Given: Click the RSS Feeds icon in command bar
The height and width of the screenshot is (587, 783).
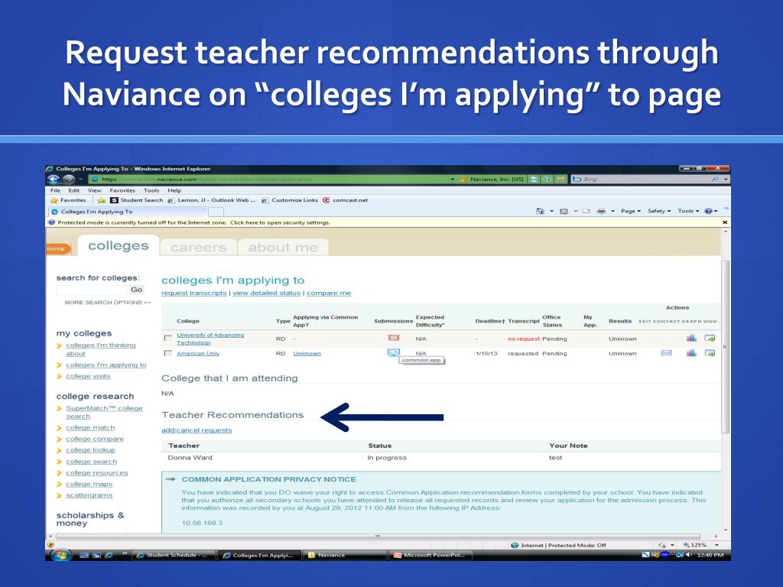Looking at the screenshot, I should [564, 211].
